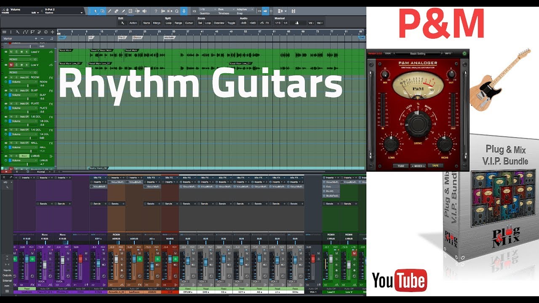539x303 pixels.
Task: Toggle solo on LexRoom mixer channel 38
Action: [32, 259]
